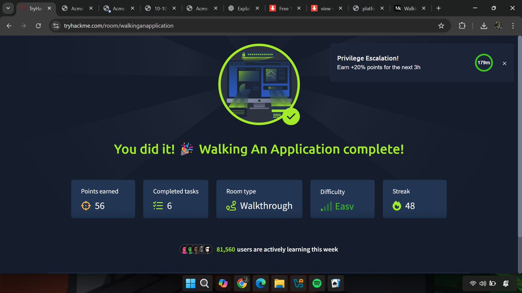Viewport: 522px width, 293px height.
Task: Open Solitaire cards app from taskbar
Action: click(336, 283)
